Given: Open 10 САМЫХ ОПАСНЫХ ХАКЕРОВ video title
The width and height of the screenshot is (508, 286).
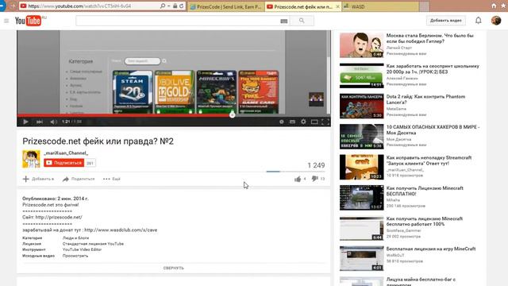Looking at the screenshot, I should (433, 129).
